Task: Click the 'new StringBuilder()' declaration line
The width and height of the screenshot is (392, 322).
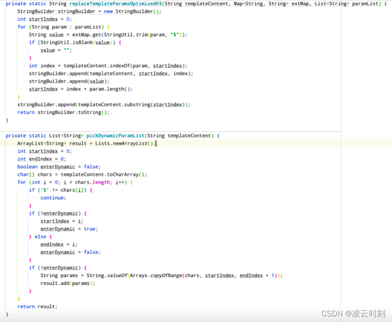Action: point(89,12)
